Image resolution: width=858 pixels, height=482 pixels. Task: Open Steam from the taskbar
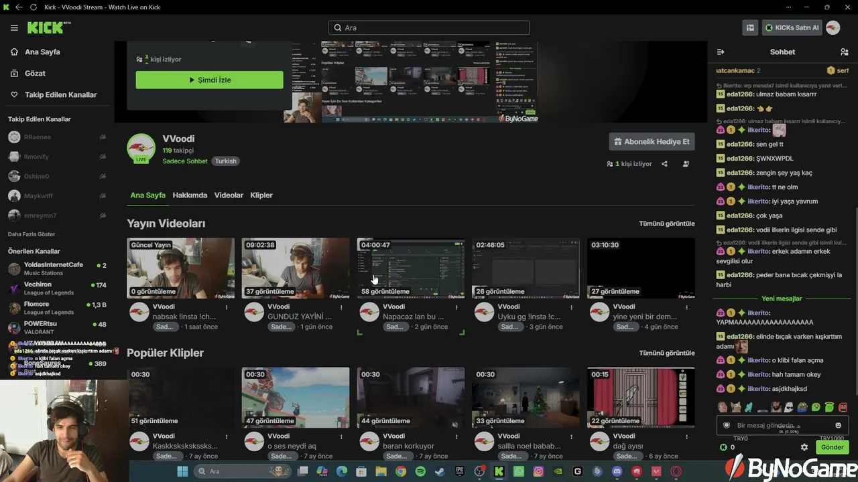tap(440, 471)
